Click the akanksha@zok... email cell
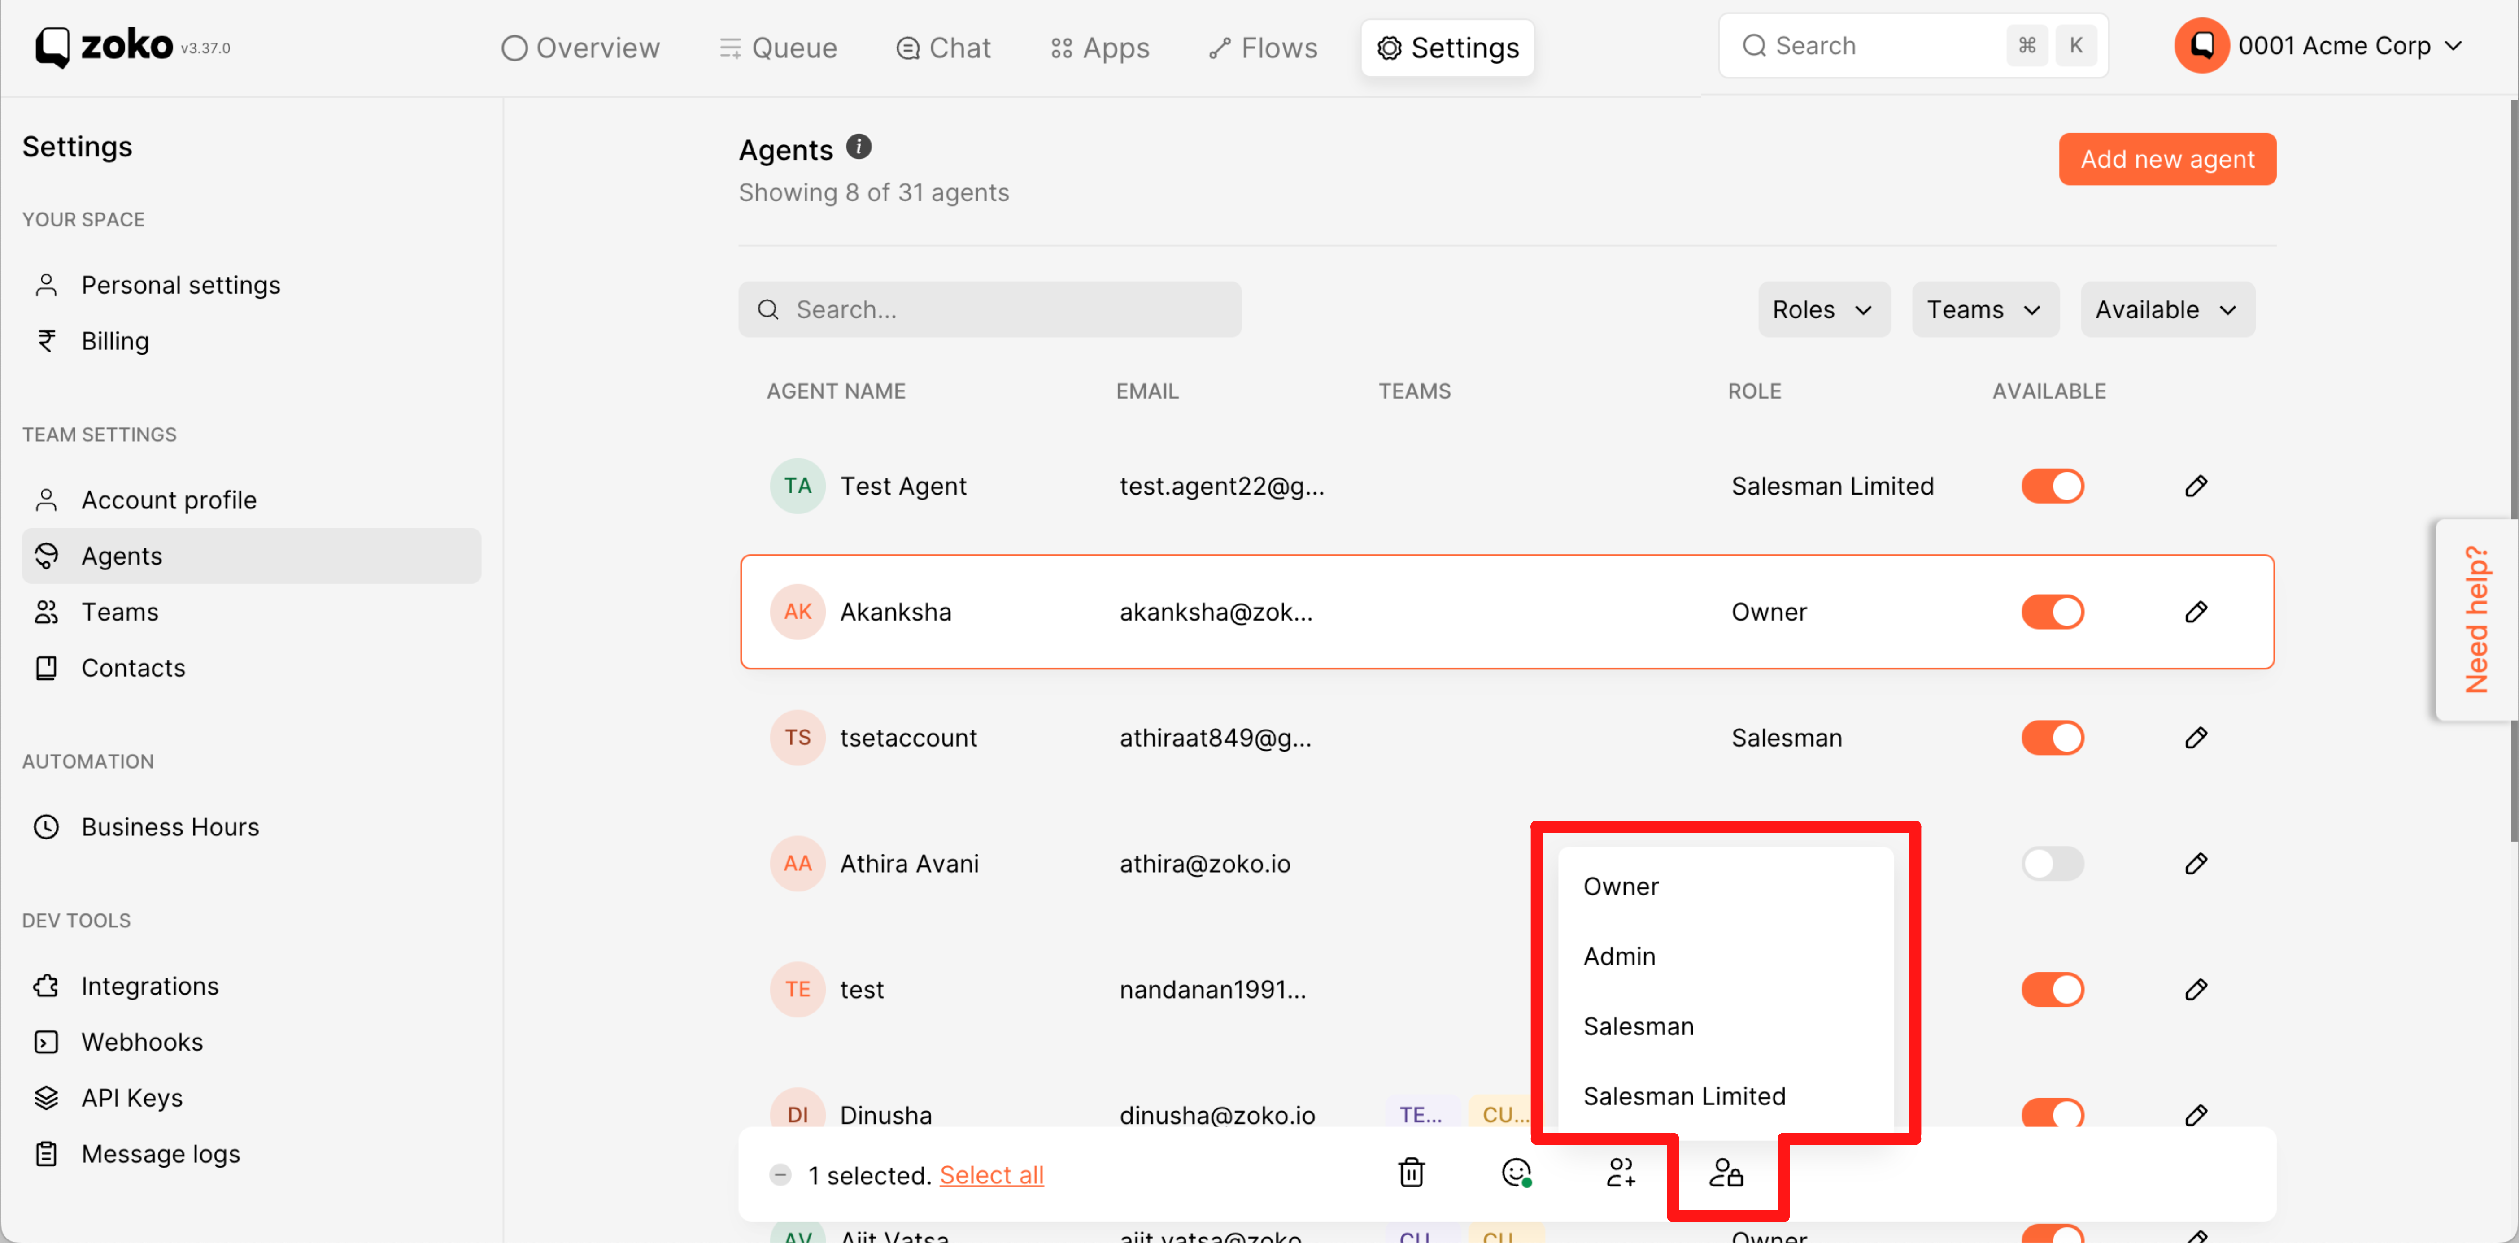2519x1243 pixels. pos(1216,612)
